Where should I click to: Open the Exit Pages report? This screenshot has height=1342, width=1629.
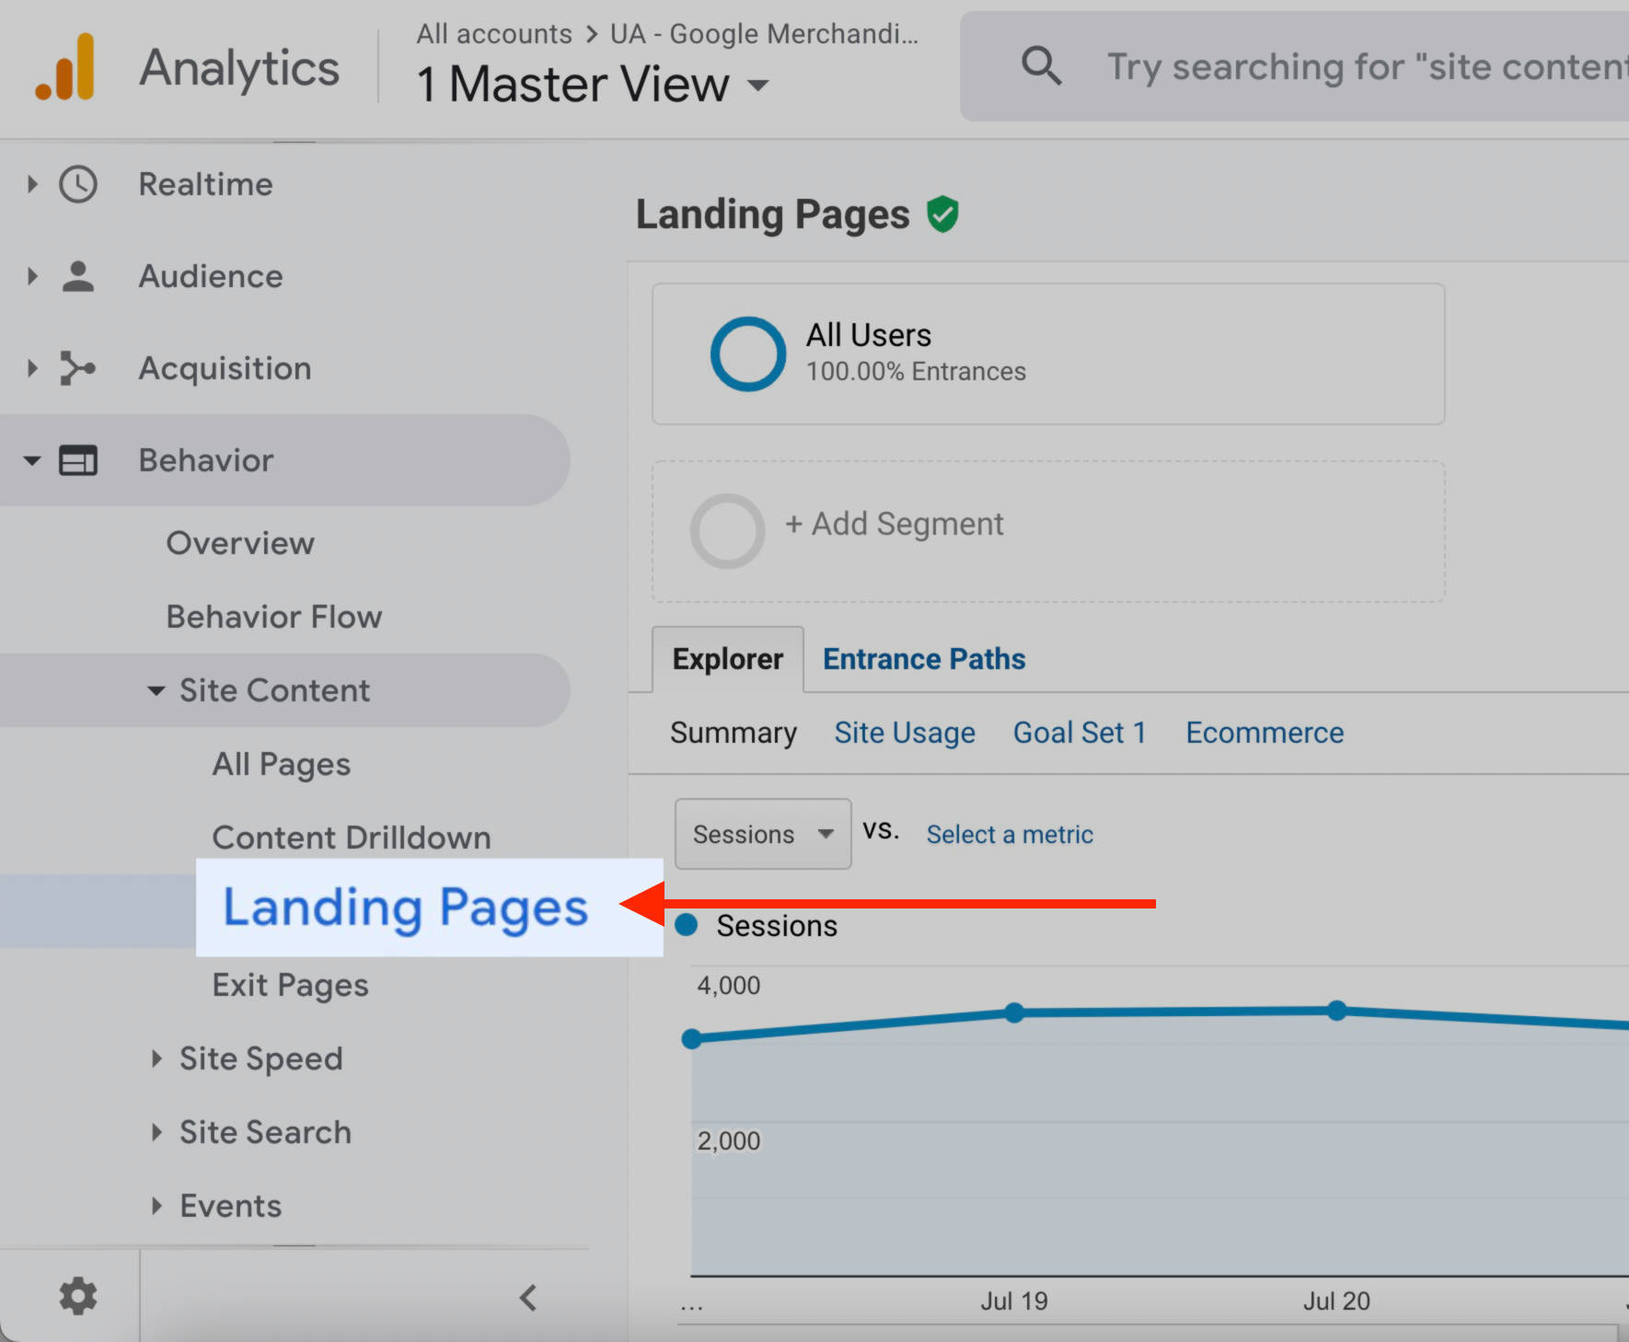(289, 984)
